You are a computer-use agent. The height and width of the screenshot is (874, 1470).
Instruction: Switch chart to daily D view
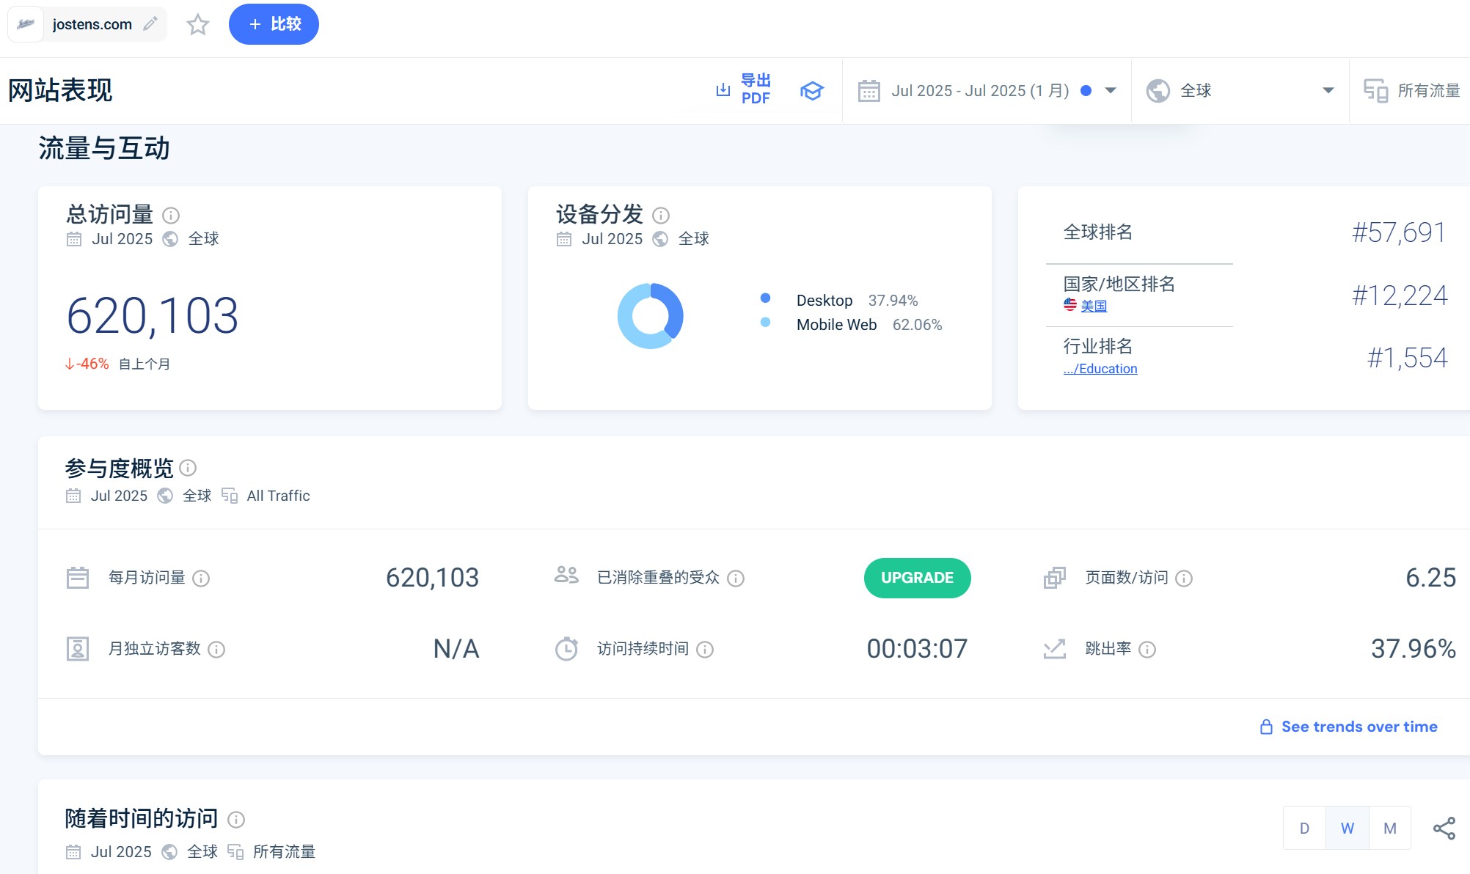pos(1304,828)
